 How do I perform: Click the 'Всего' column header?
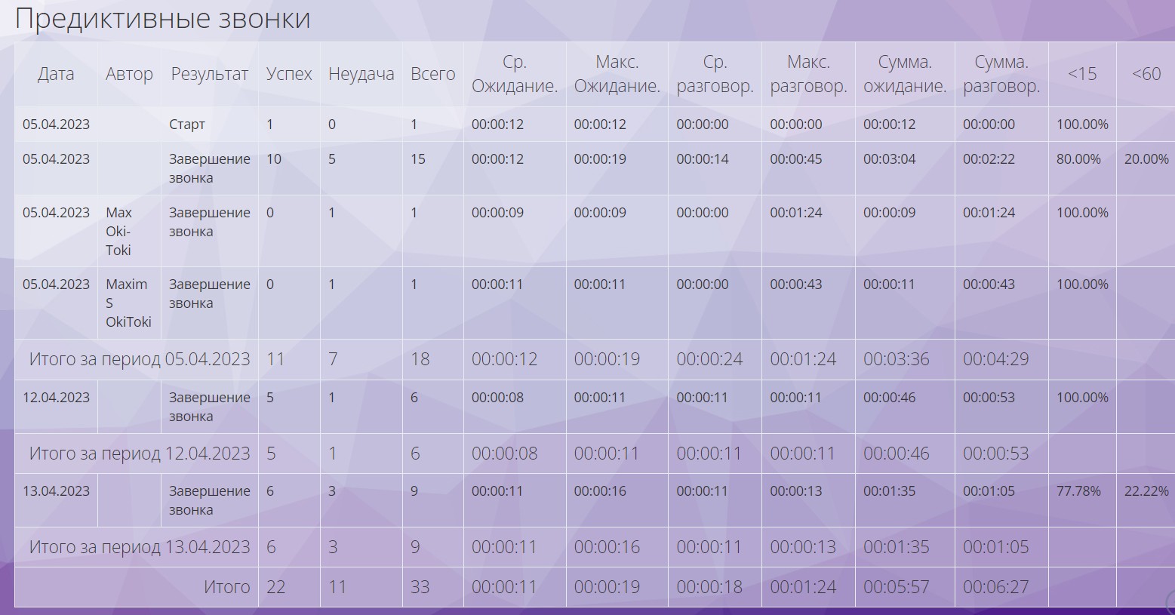click(432, 74)
